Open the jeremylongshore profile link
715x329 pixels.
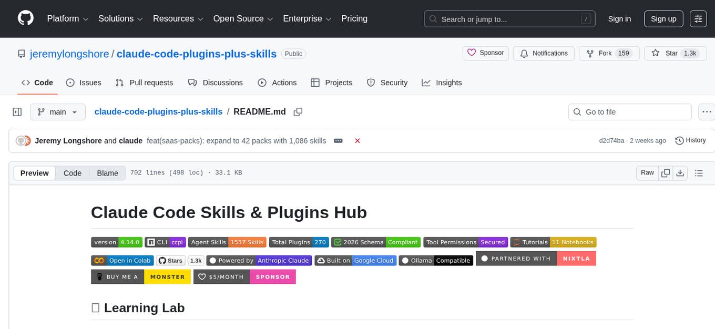pyautogui.click(x=69, y=54)
